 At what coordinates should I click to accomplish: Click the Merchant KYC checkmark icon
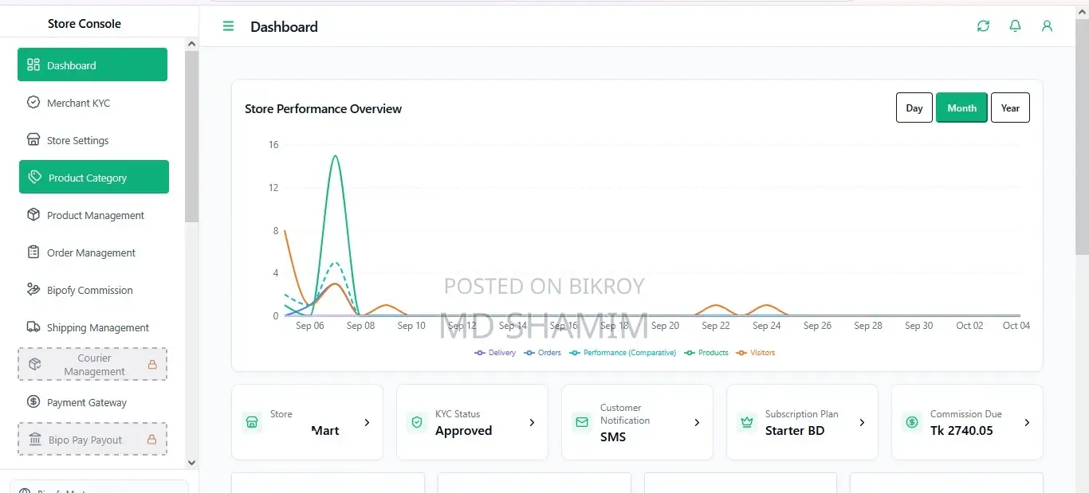click(x=33, y=103)
